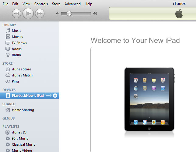
Task: Open the File menu
Action: (x=5, y=4)
